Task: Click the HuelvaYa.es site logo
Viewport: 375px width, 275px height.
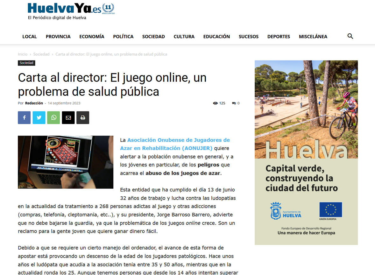Action: click(x=71, y=9)
